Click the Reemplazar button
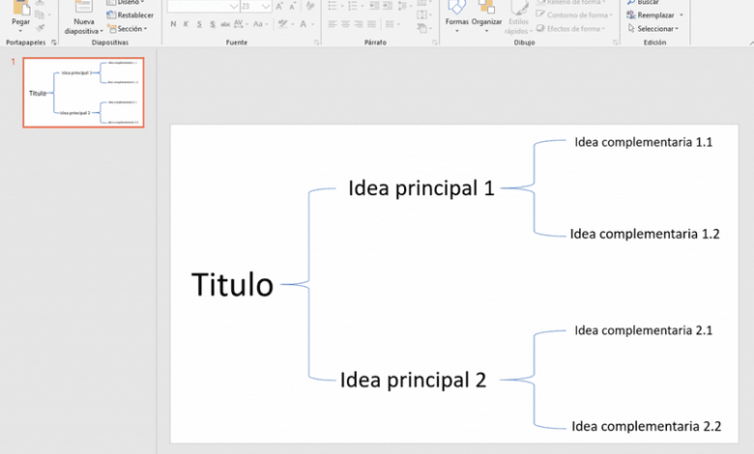Viewport: 754px width, 454px height. point(651,14)
